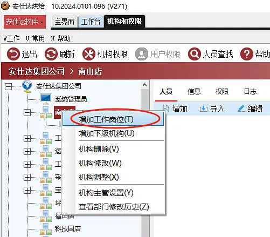Image resolution: width=270 pixels, height=237 pixels.
Task: Choose 机构主管设置(Y) menu entry
Action: (x=113, y=193)
